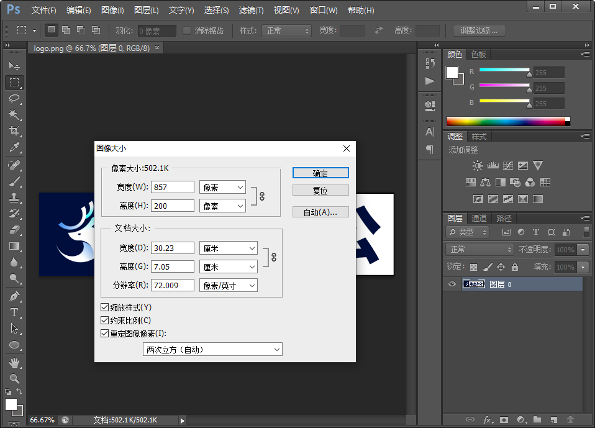Click the pixel 宽度 input field
The image size is (595, 428).
tap(173, 187)
